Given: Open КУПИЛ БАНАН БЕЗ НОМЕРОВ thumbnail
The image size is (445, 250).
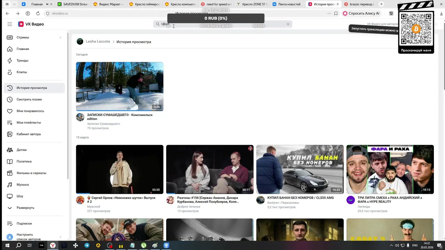Looking at the screenshot, I should (300, 169).
